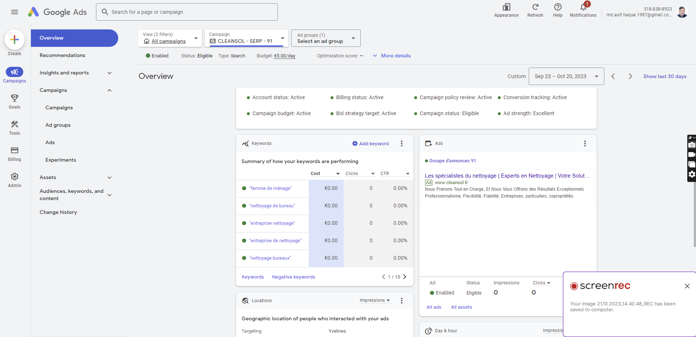Click the Google Ads logo
The width and height of the screenshot is (696, 337).
57,12
